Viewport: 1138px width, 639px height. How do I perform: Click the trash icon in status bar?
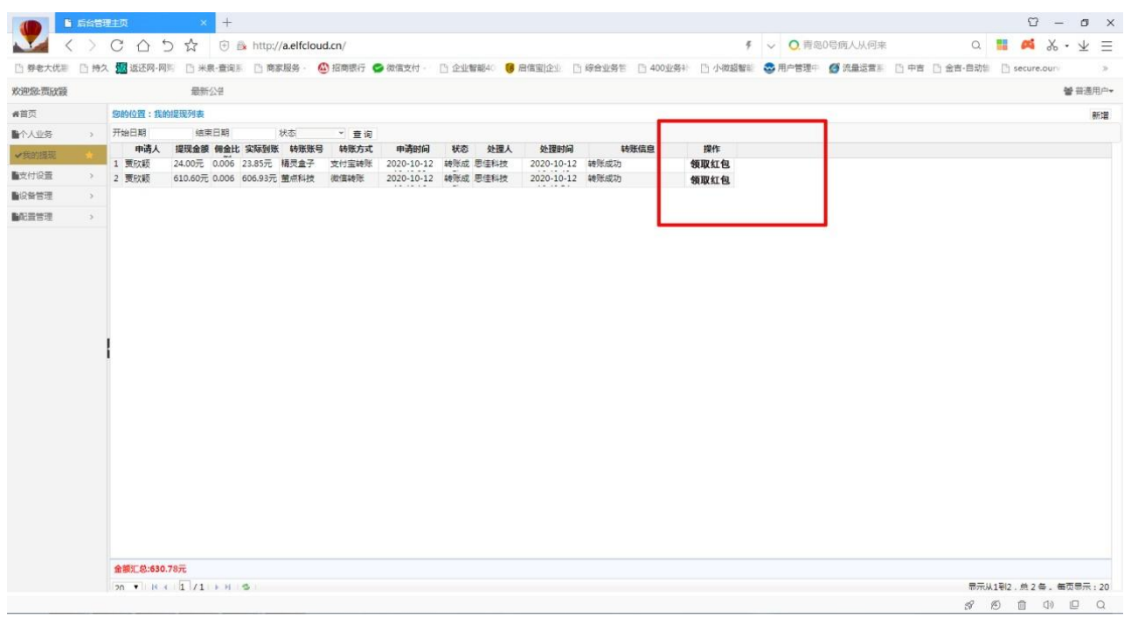coord(1021,605)
